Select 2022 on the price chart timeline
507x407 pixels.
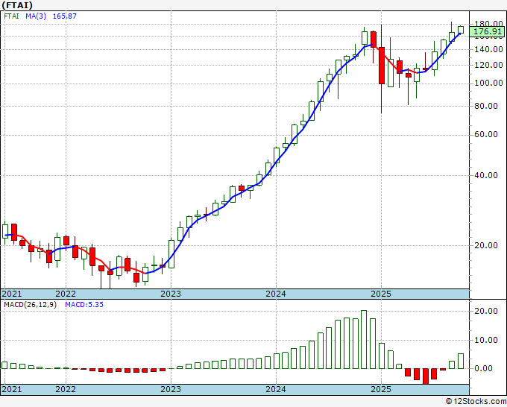(66, 294)
